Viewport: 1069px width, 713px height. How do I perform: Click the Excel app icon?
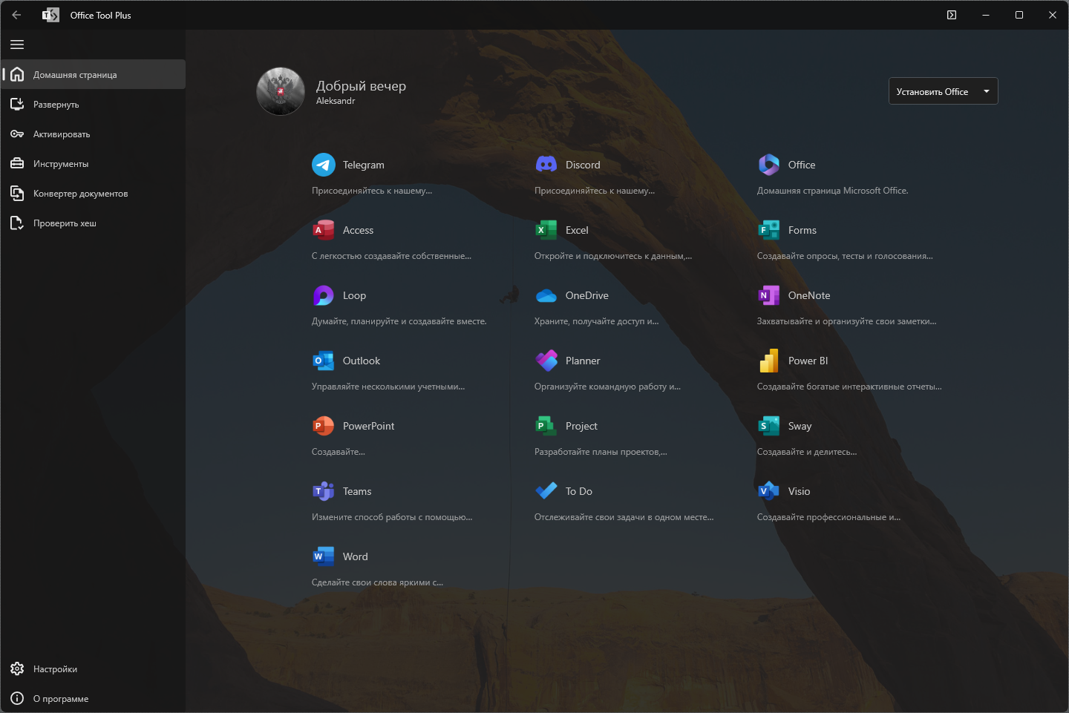546,230
